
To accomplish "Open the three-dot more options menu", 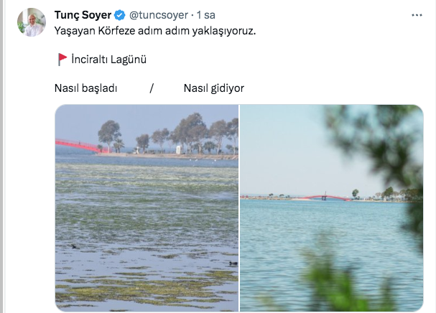I will [x=417, y=15].
